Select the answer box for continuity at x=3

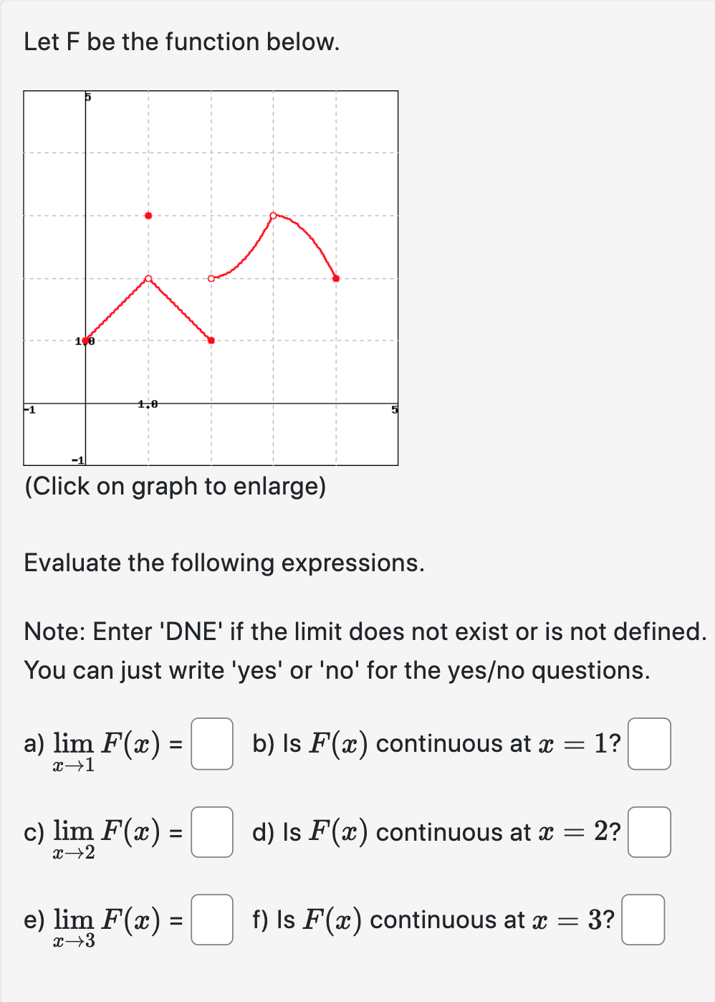coord(642,921)
